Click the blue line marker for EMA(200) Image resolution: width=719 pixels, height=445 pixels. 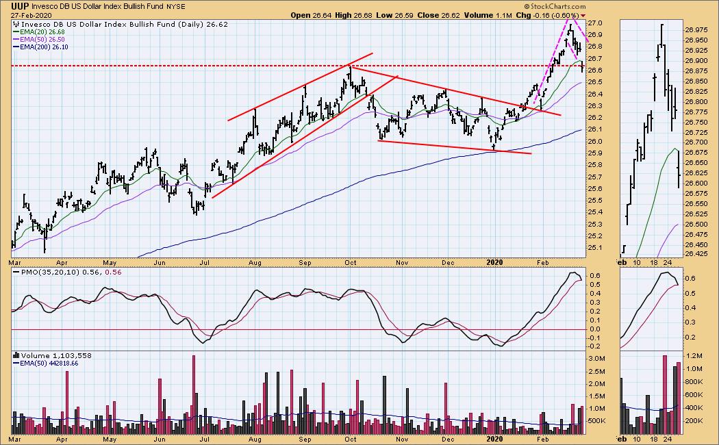[16, 47]
